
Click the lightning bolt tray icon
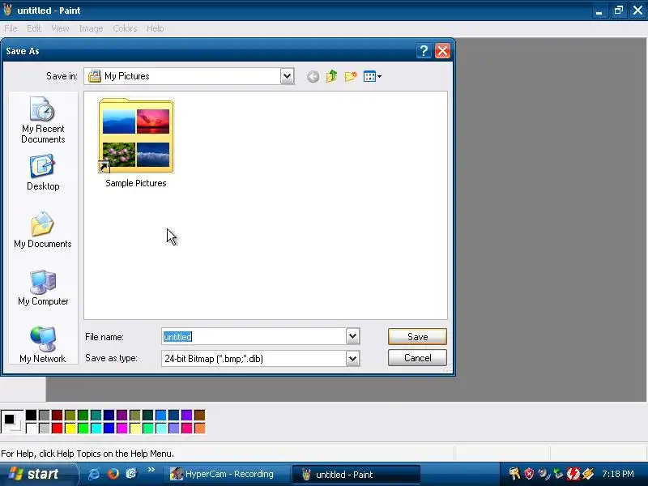(588, 474)
